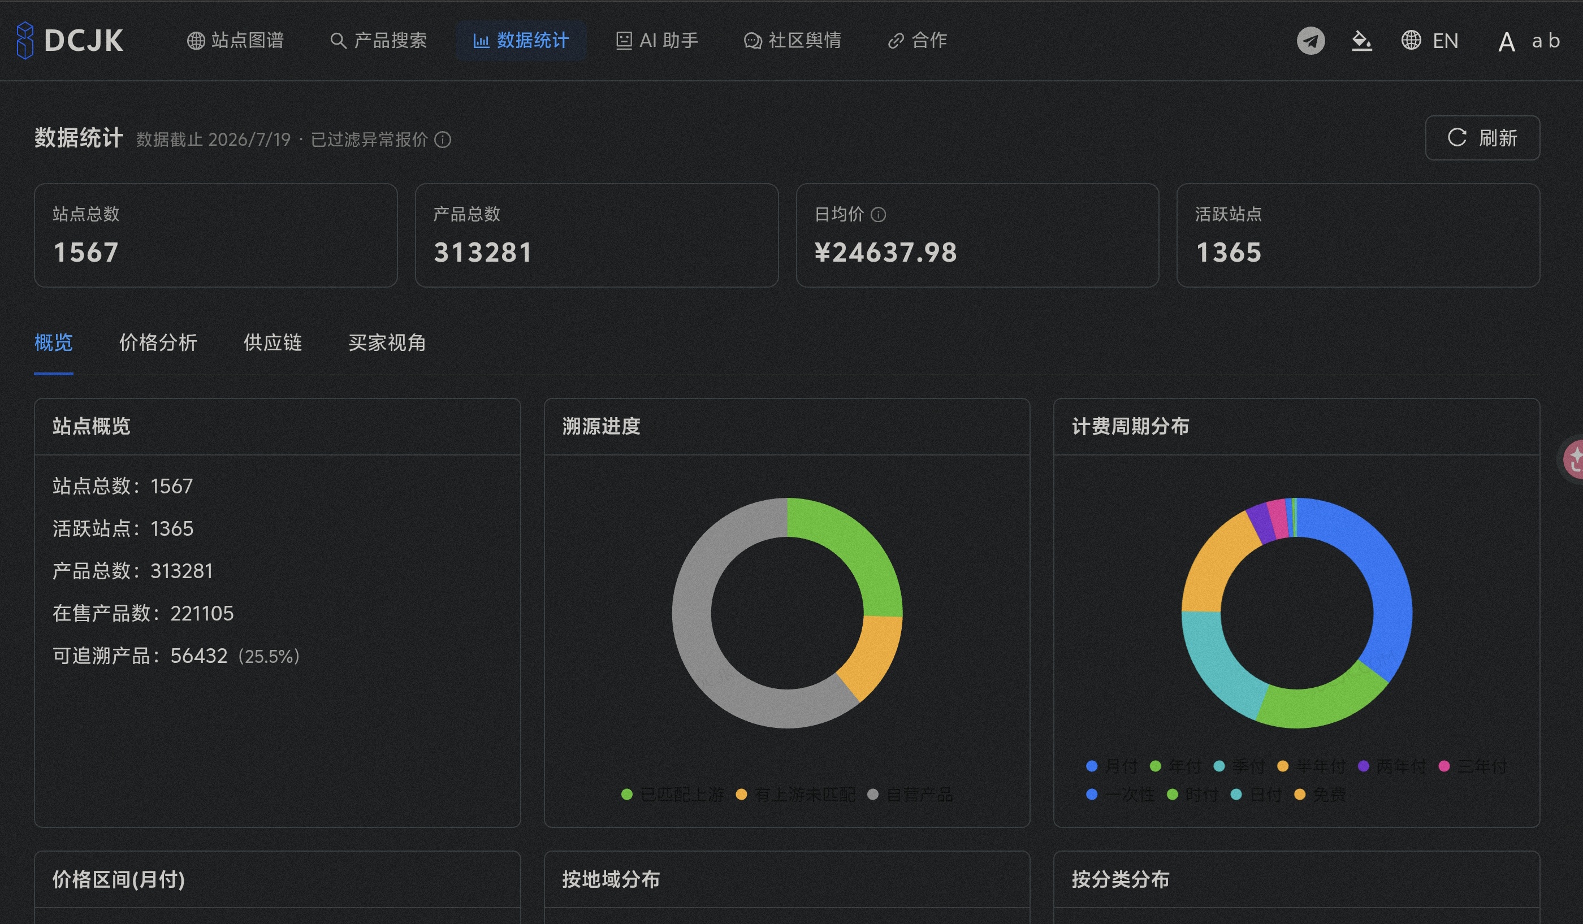Toggle the 有上游未匹配 legend item
This screenshot has height=924, width=1583.
coord(795,795)
